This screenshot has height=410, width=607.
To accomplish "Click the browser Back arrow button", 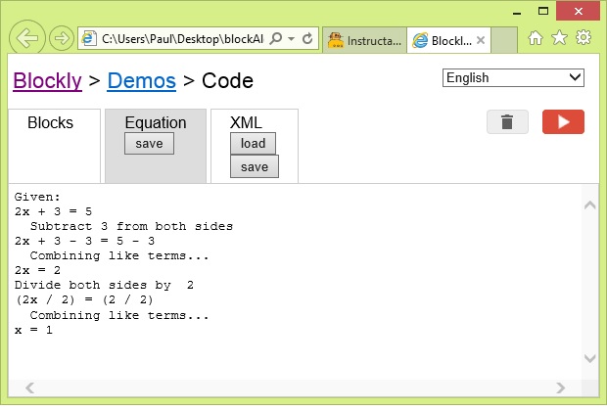I will click(x=27, y=38).
